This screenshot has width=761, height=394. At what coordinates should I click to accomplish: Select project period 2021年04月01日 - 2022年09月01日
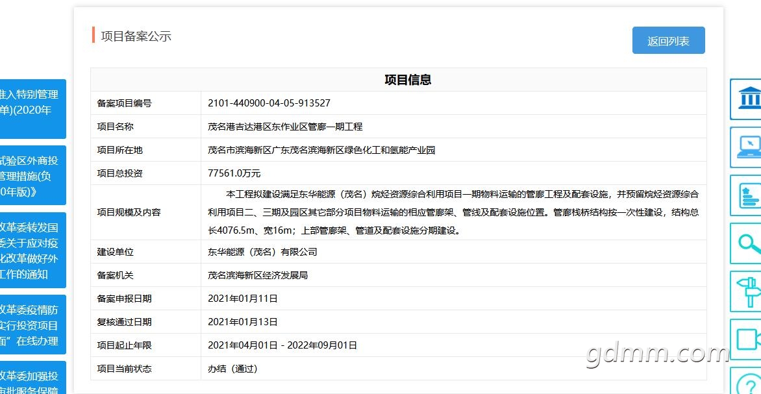pyautogui.click(x=282, y=345)
